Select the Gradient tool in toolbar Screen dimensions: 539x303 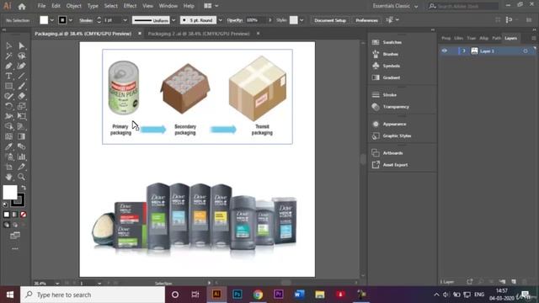coord(21,136)
